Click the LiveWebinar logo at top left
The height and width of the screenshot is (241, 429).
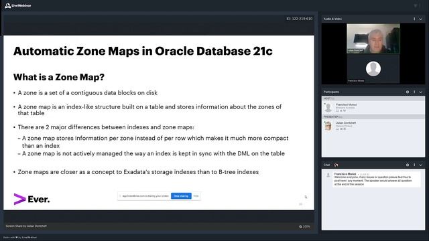18,5
